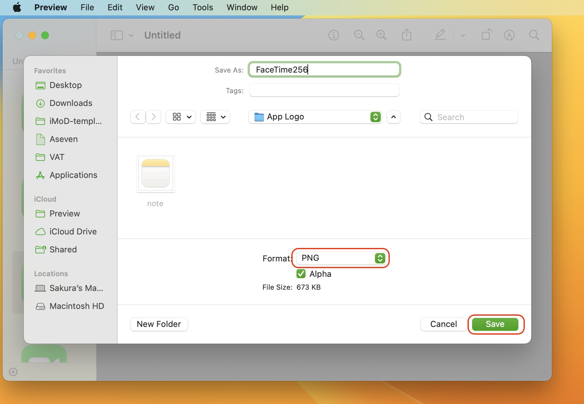
Task: Collapse the dialog with chevron-up button
Action: pyautogui.click(x=393, y=117)
